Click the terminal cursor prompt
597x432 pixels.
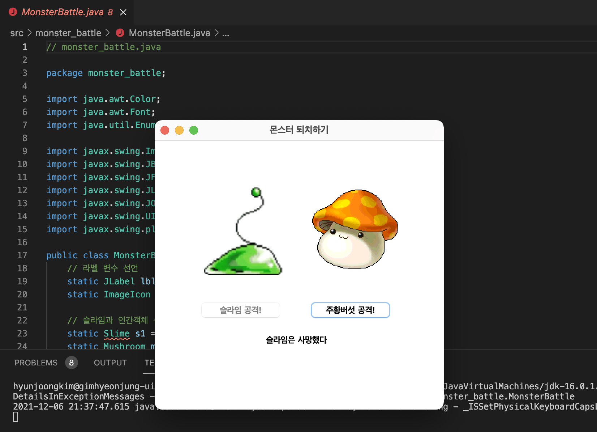pyautogui.click(x=16, y=417)
